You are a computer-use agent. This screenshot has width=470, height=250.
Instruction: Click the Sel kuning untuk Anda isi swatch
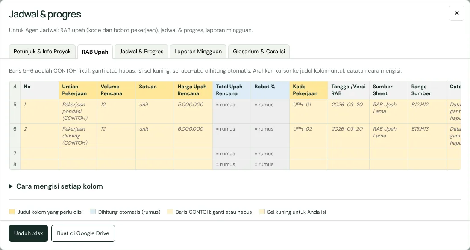261,212
